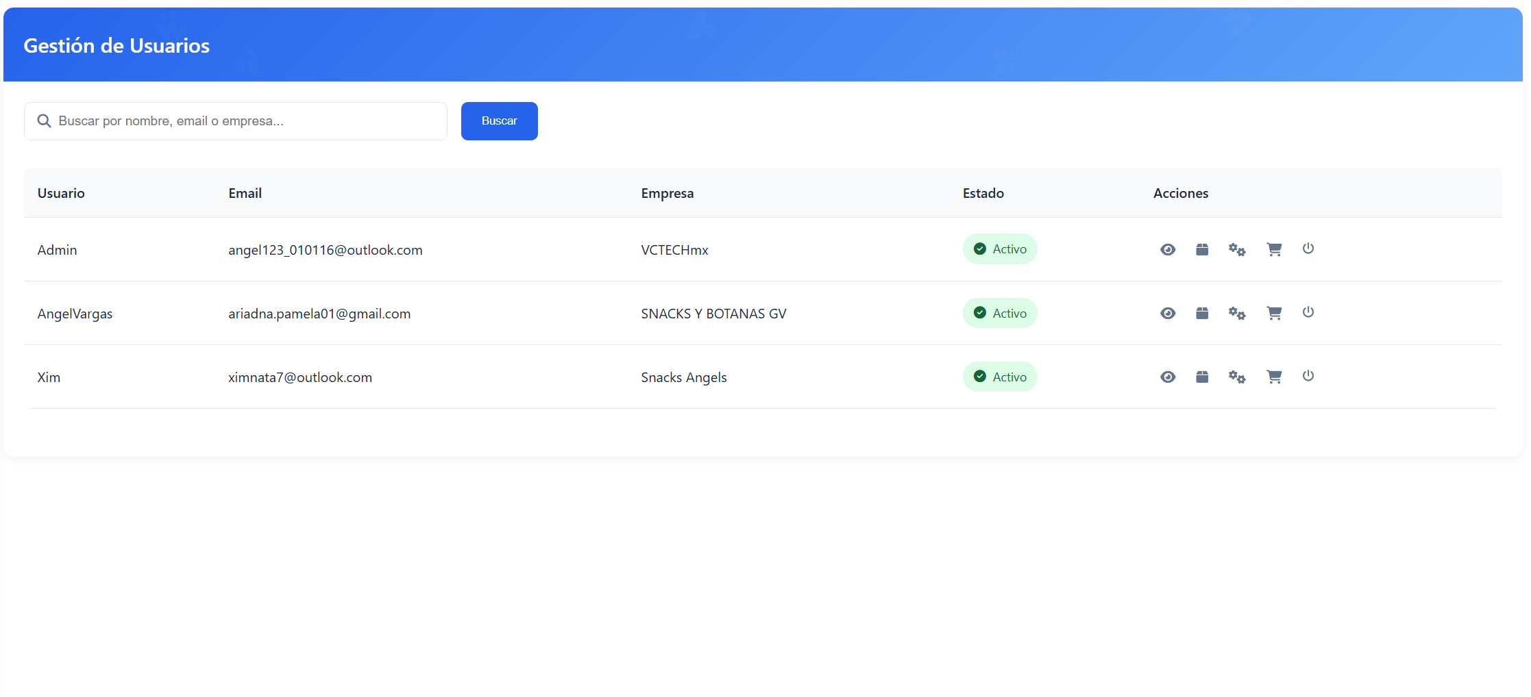Screen dimensions: 1531x697
Task: Open the box icon for Admin row
Action: 1202,250
